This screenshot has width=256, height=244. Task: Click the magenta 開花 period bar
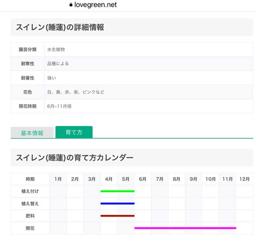tap(185, 228)
